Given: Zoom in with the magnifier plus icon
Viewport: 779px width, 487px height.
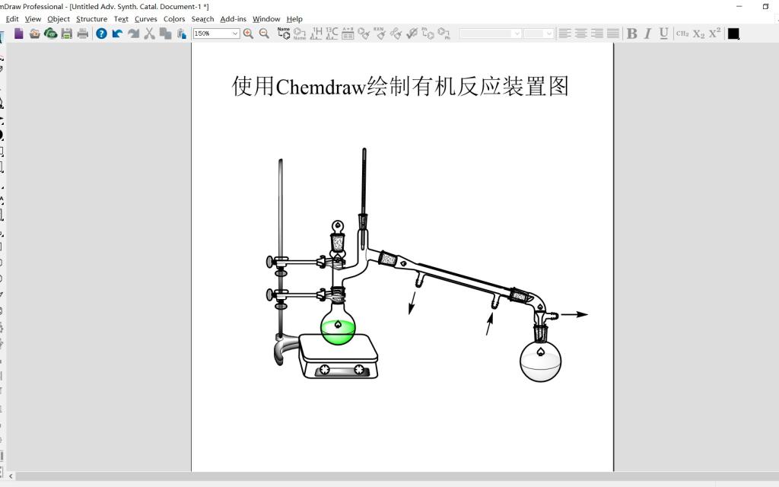Looking at the screenshot, I should click(249, 33).
